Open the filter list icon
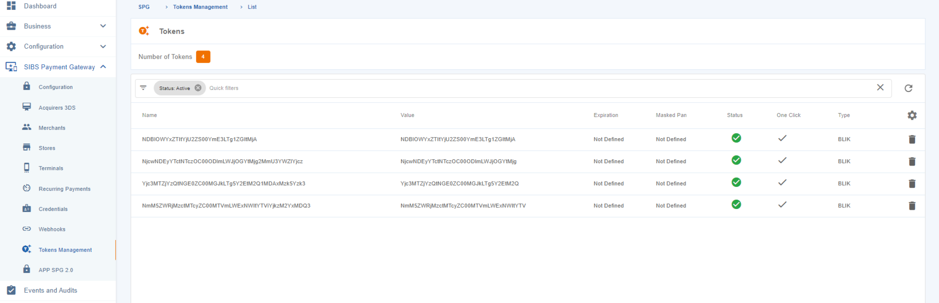 pos(143,88)
